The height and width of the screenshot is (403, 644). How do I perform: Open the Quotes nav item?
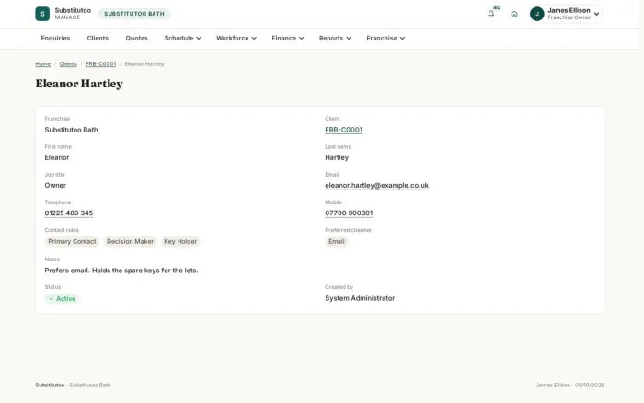click(x=136, y=39)
